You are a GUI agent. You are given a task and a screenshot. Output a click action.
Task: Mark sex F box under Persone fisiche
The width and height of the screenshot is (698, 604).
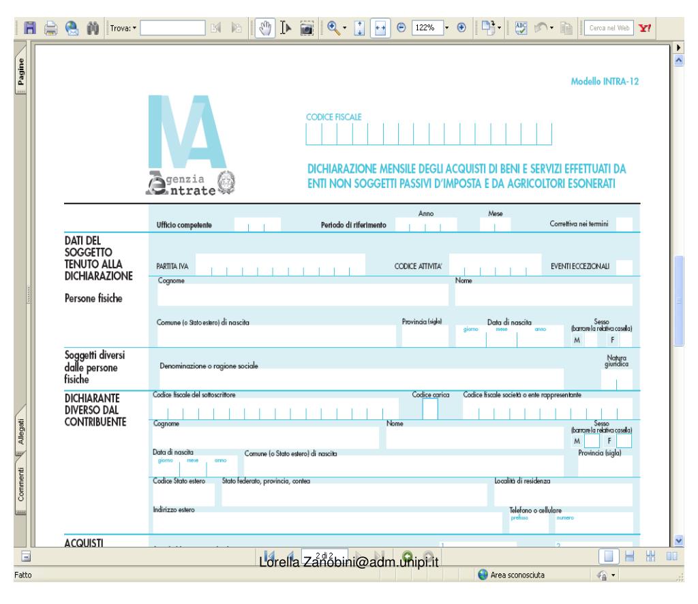[x=626, y=340]
